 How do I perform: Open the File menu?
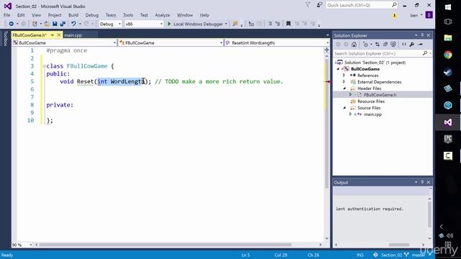coord(6,15)
